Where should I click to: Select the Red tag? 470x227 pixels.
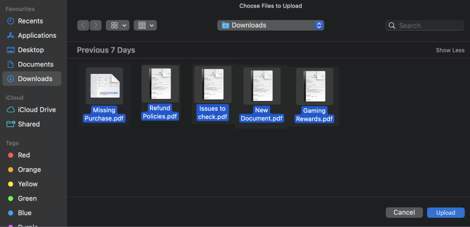pos(24,155)
